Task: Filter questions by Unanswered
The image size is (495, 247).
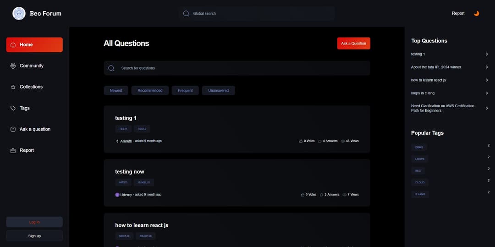Action: pyautogui.click(x=218, y=91)
